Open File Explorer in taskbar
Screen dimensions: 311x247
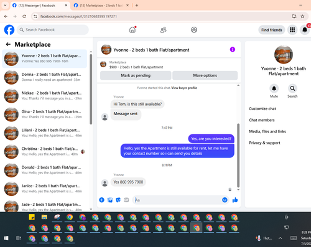[x=44, y=217]
